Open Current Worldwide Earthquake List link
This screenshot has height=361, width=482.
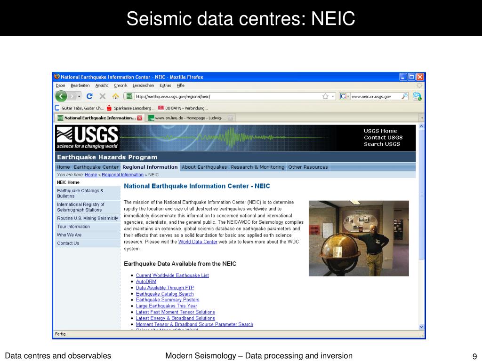(172, 275)
